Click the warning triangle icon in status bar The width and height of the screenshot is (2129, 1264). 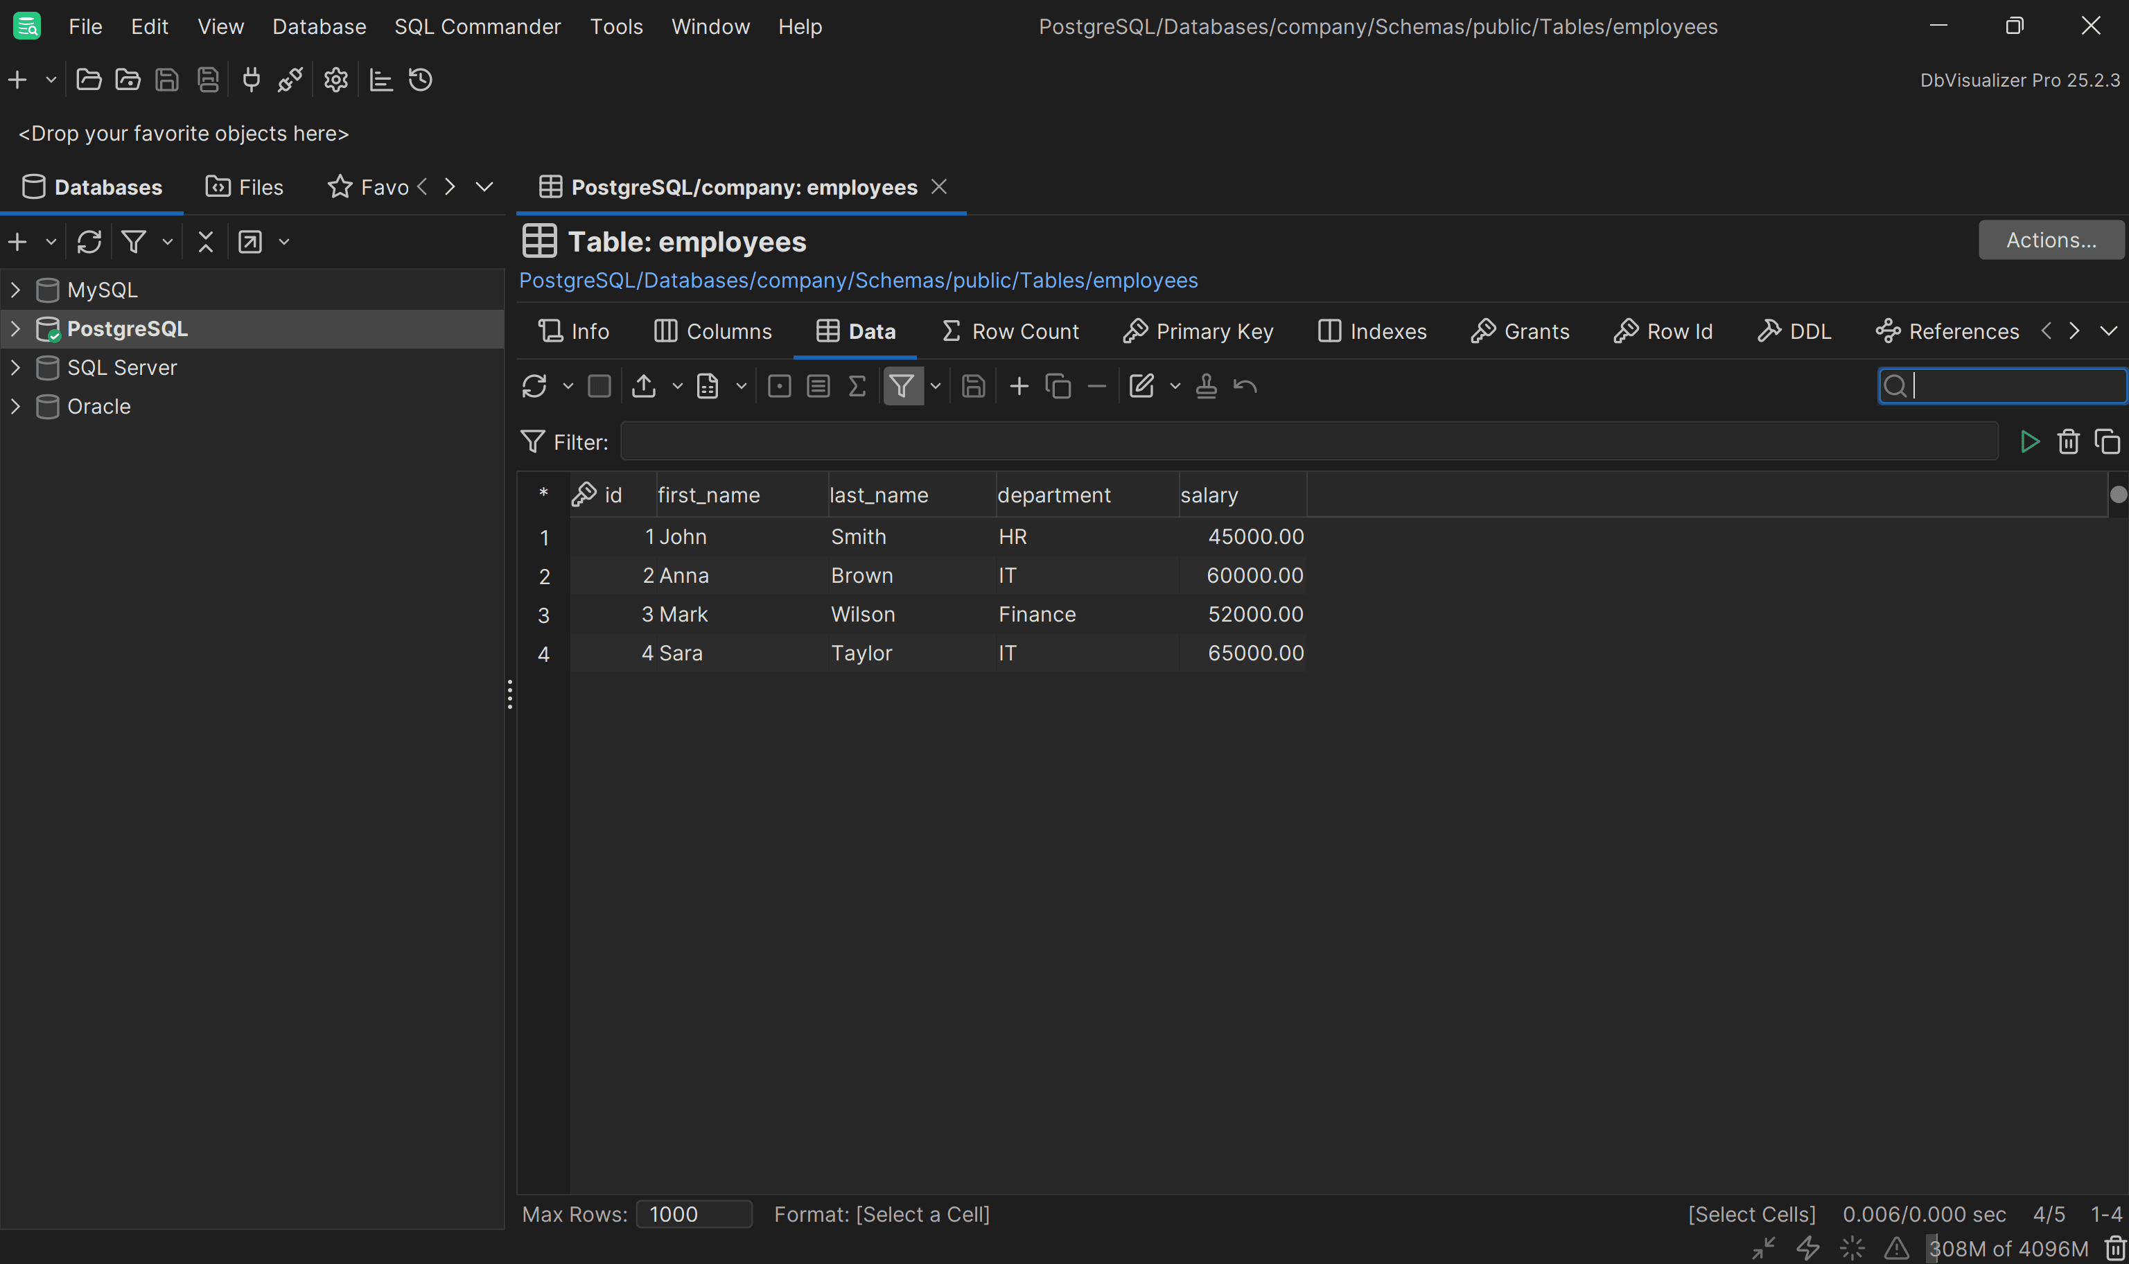click(x=1897, y=1249)
